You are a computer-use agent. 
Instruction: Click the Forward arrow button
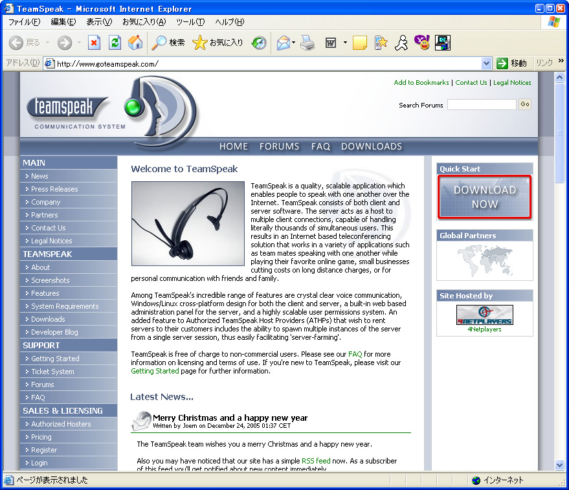click(x=65, y=43)
